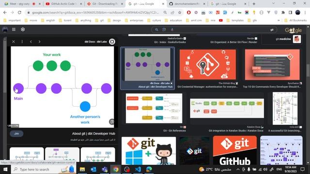The width and height of the screenshot is (310, 174).
Task: Open the dbt Labs source logo icon
Action: [112, 42]
